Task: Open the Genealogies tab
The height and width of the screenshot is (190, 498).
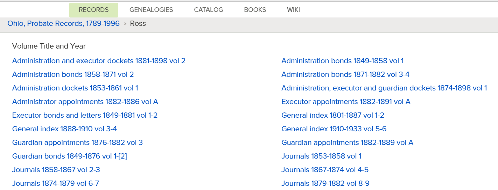Action: pyautogui.click(x=151, y=10)
